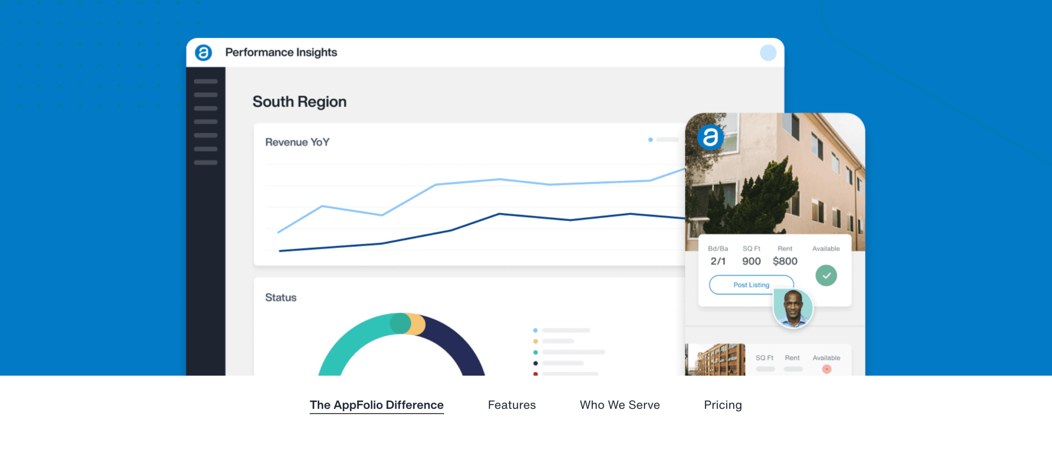Click the red unavailable X icon
This screenshot has width=1052, height=468.
[826, 369]
